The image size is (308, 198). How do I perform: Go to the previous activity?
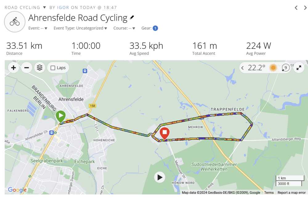(296, 8)
